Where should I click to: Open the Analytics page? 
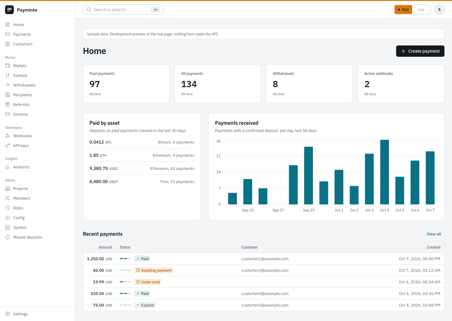[x=38, y=167]
